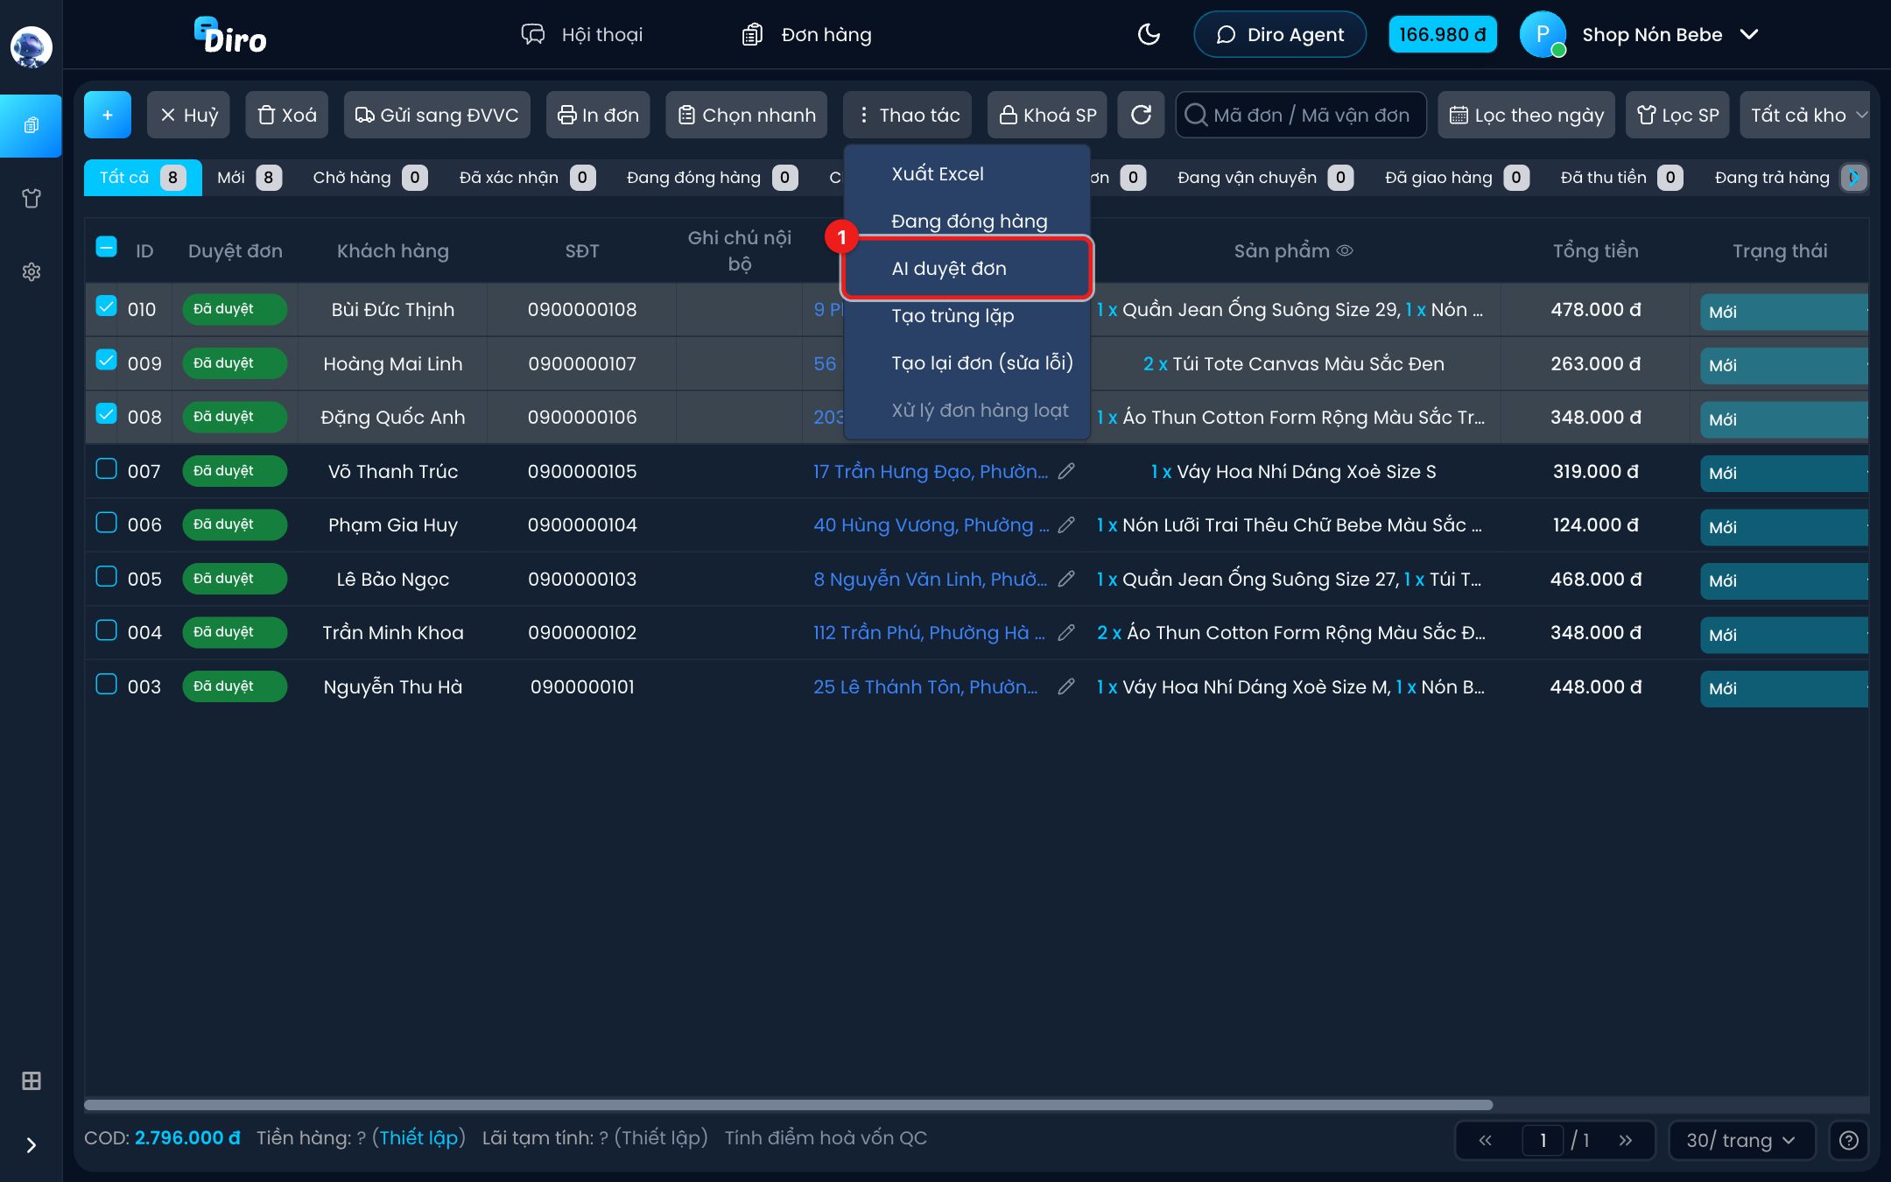The width and height of the screenshot is (1891, 1182).
Task: Expand Shop Nón Bebe account menu
Action: pos(1749,34)
